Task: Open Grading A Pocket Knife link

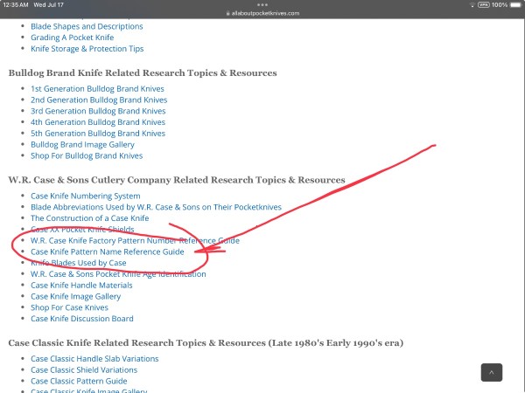Action: [x=73, y=38]
